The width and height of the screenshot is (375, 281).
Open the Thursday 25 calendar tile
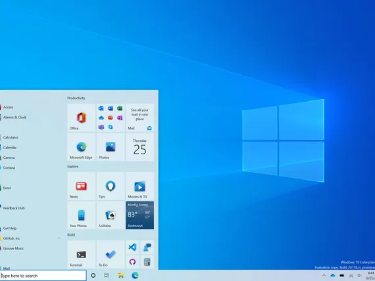point(139,147)
